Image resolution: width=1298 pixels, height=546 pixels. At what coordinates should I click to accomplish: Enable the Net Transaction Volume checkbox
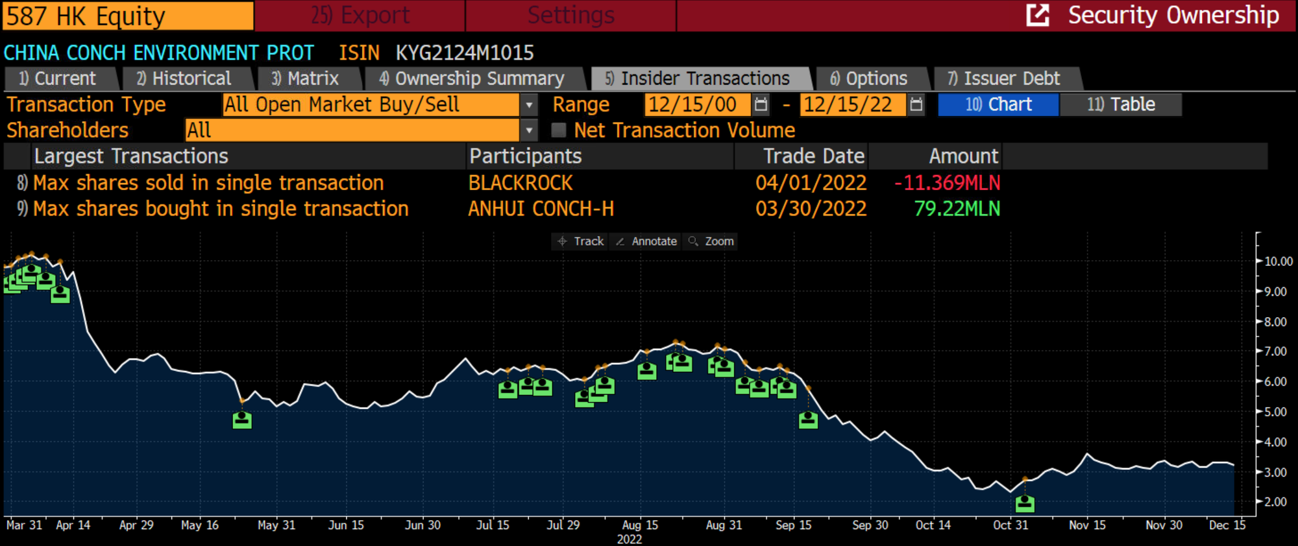(x=558, y=130)
